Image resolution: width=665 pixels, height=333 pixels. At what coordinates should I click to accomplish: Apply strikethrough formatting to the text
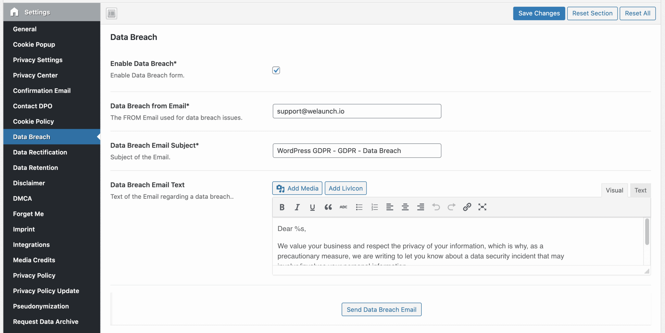pyautogui.click(x=343, y=207)
